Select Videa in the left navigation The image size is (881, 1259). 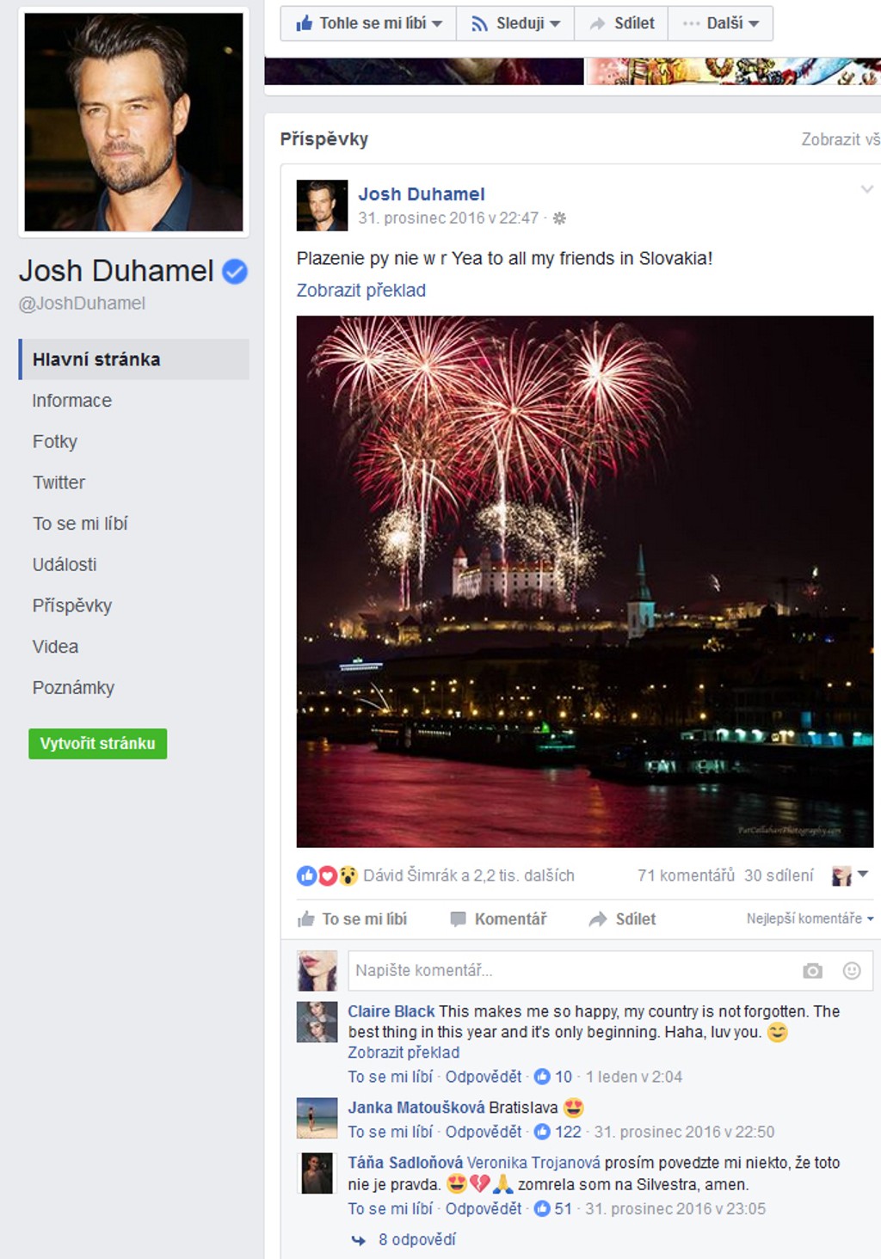pyautogui.click(x=55, y=647)
